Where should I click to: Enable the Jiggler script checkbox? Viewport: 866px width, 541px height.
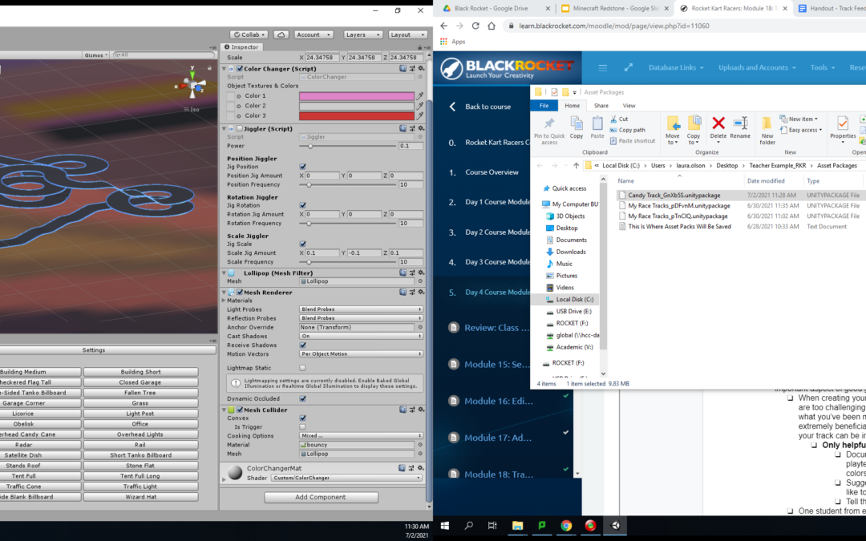coord(240,128)
